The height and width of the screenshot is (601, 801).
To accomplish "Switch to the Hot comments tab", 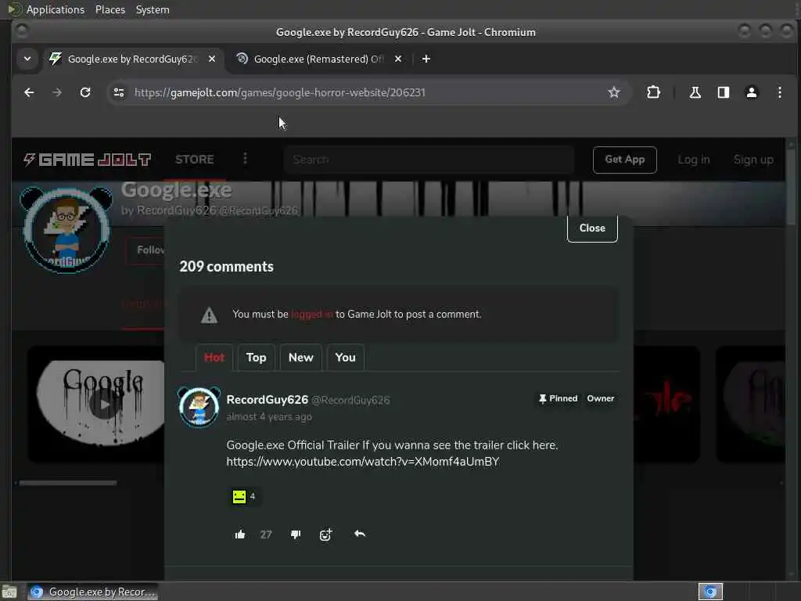I will [214, 357].
